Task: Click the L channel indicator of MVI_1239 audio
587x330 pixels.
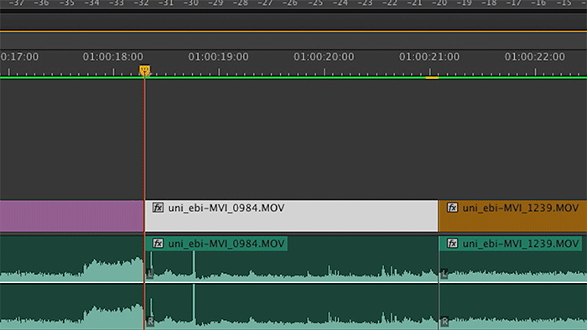Action: click(444, 274)
